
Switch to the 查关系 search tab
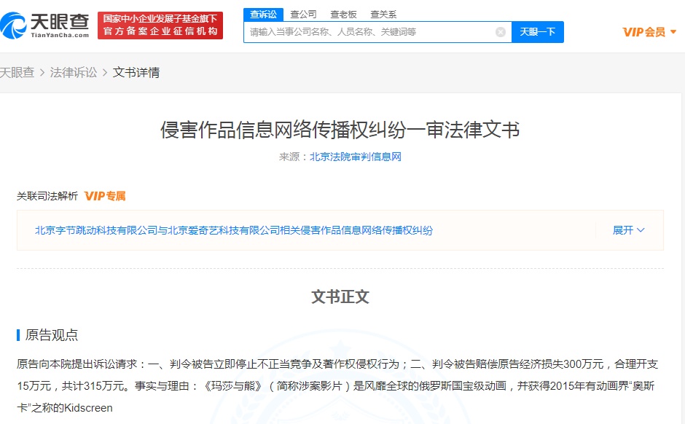[383, 15]
